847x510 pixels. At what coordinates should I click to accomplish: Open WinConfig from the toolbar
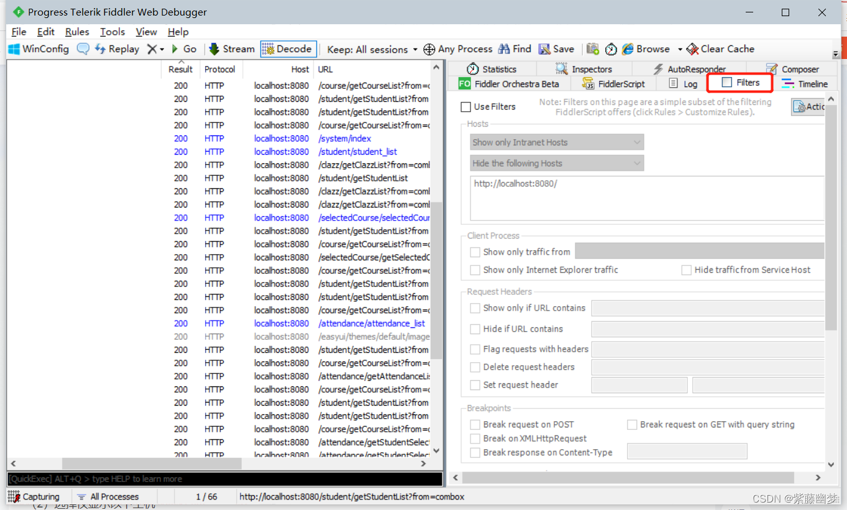39,49
